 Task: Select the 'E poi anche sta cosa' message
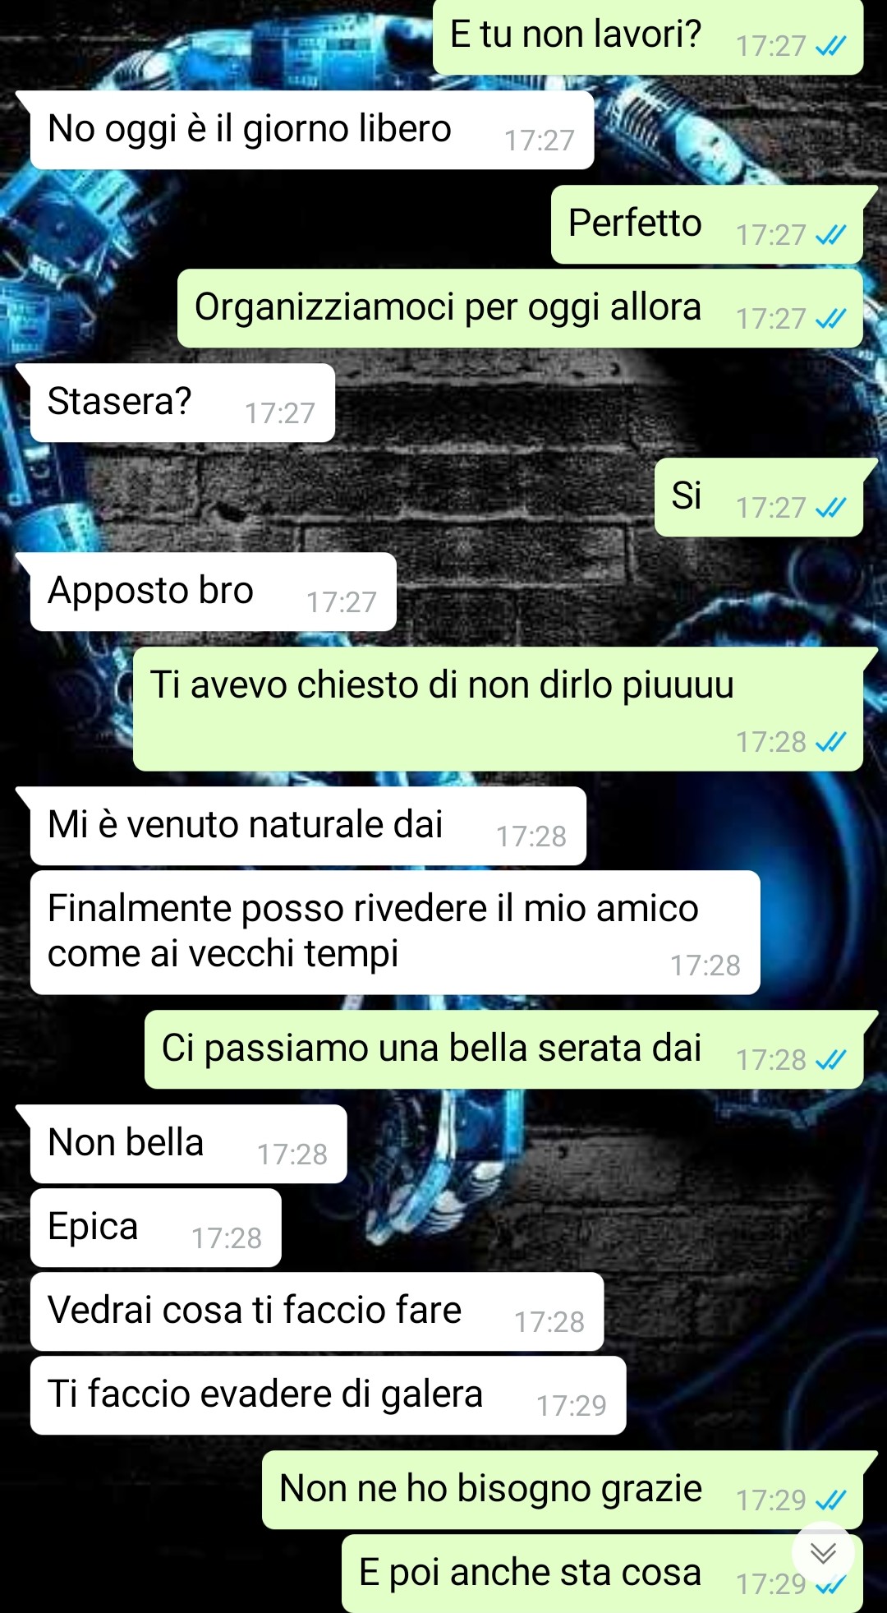[x=602, y=1573]
